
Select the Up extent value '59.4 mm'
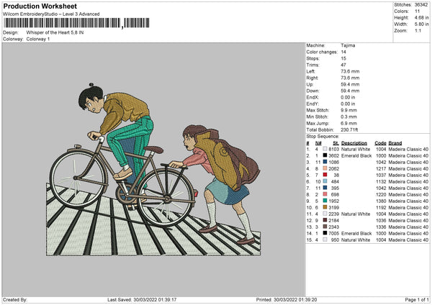(x=350, y=84)
